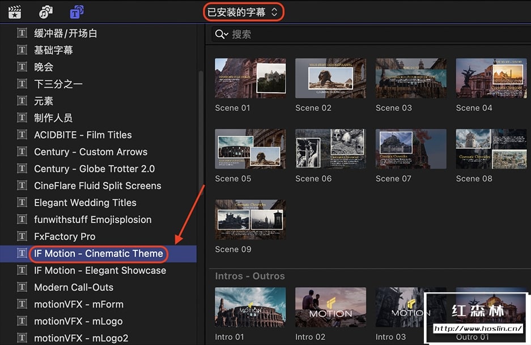Viewport: 531px width, 345px height.
Task: Click the title icon beside Elegant Wedding Titles
Action: [22, 202]
